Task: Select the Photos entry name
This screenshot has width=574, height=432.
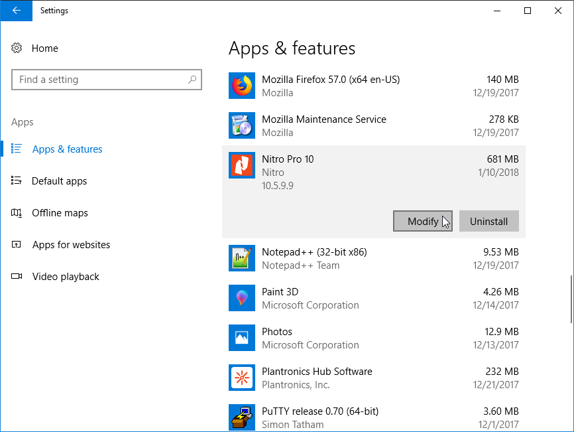Action: [x=277, y=332]
